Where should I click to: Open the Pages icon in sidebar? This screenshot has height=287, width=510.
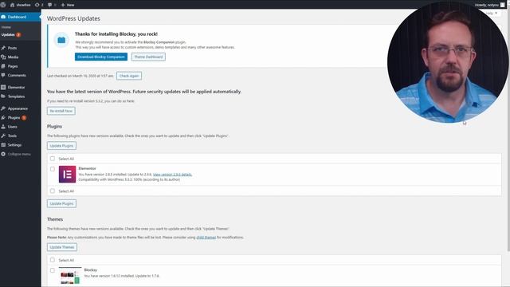(3, 66)
